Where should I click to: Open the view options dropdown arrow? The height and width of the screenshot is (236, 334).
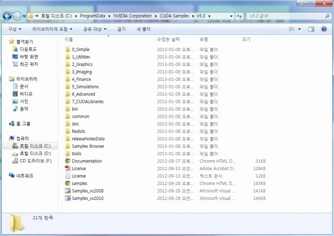tap(299, 29)
